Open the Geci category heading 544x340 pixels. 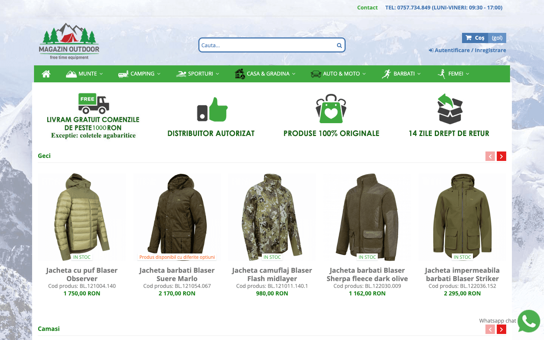click(x=44, y=156)
